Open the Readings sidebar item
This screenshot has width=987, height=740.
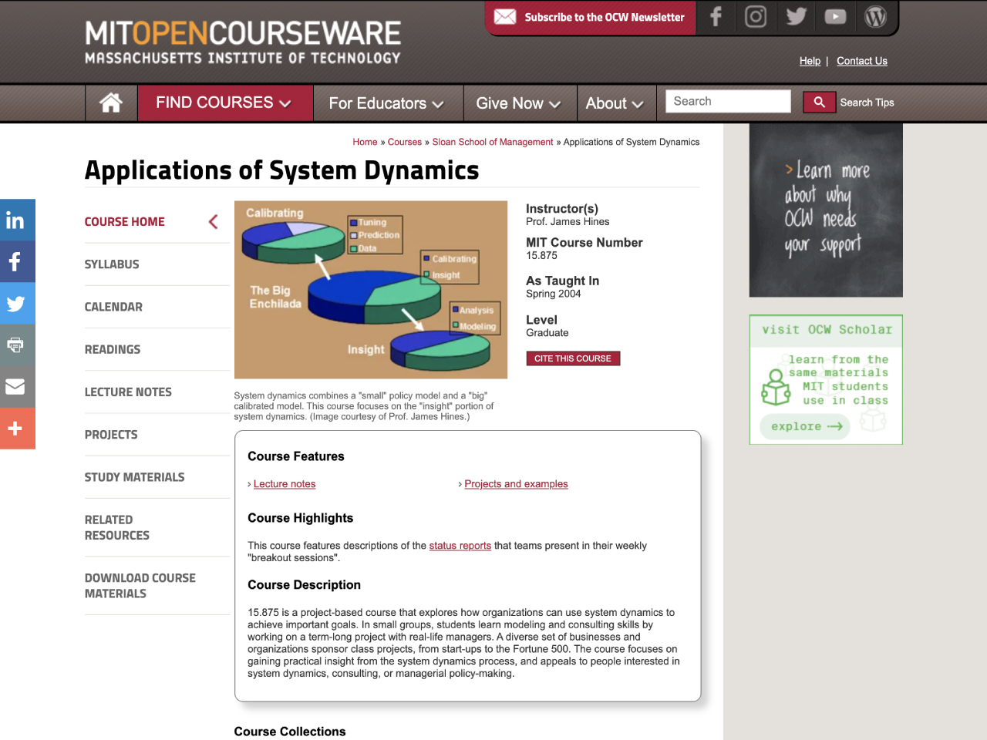coord(113,349)
